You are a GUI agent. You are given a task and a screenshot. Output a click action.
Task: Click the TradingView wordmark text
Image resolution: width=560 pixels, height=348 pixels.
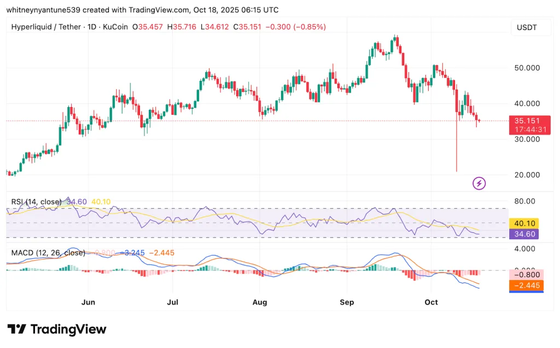click(x=68, y=329)
